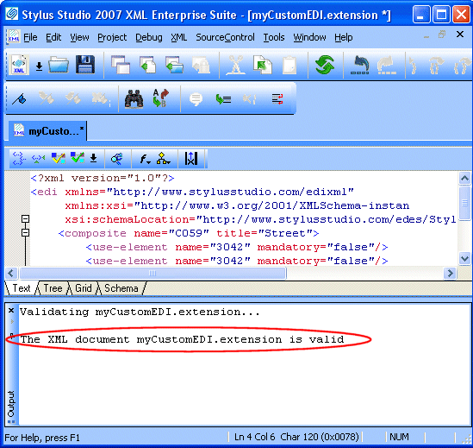The width and height of the screenshot is (473, 448).
Task: Click the cascading windows Save All icon
Action: pos(121,65)
